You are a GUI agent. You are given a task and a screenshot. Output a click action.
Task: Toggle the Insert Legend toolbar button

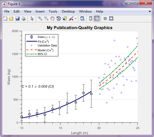click(x=97, y=18)
